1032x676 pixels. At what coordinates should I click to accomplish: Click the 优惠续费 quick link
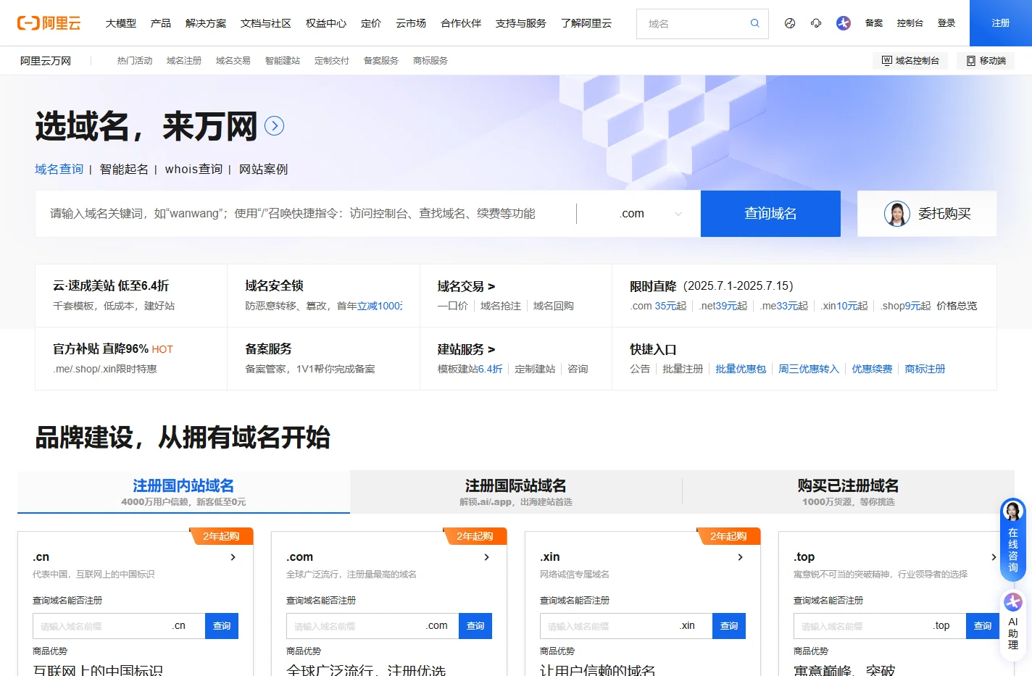pyautogui.click(x=872, y=369)
